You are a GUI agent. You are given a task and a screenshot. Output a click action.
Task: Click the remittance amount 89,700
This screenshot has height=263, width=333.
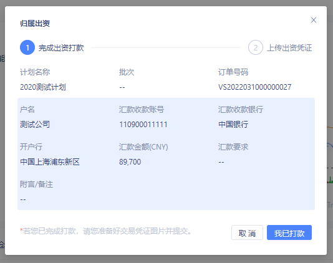click(x=130, y=162)
